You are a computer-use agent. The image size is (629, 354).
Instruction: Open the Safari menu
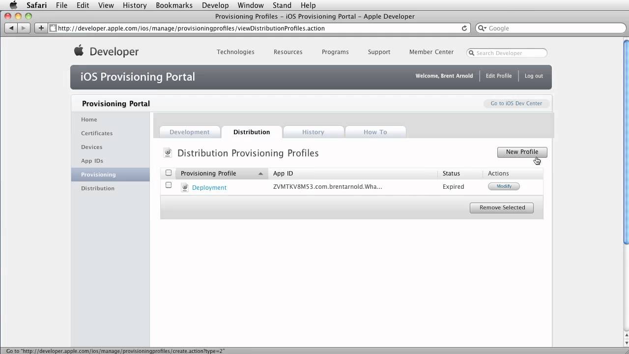pyautogui.click(x=36, y=5)
